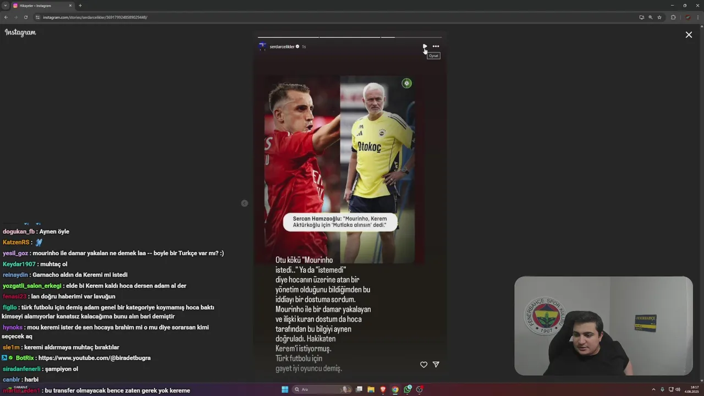Open the network tray icon

coord(671,389)
